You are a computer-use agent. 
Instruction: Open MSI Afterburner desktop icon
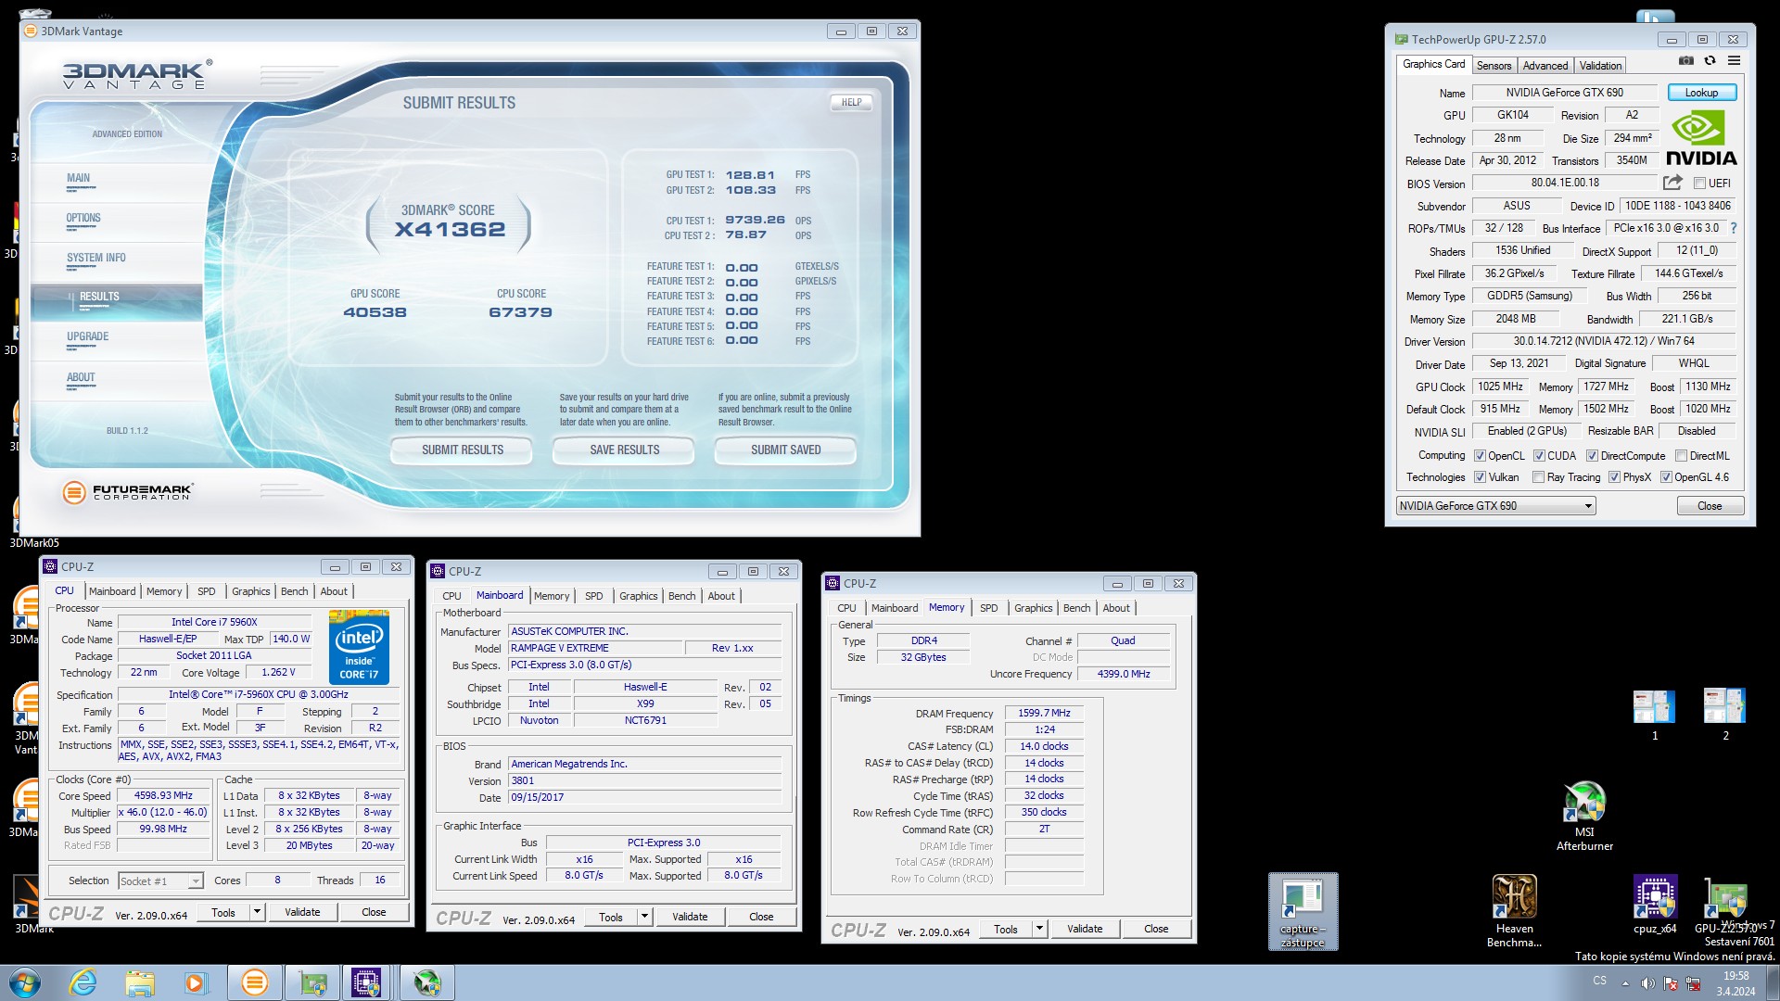tap(1584, 816)
